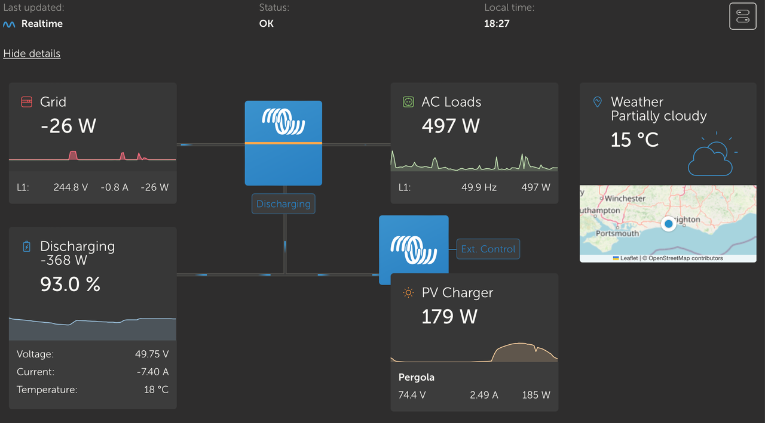Click the AC Loads socket icon
765x423 pixels.
click(x=408, y=102)
